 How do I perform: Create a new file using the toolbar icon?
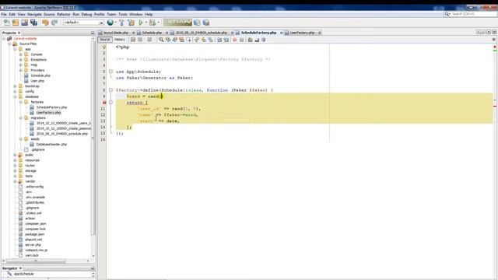(7, 23)
